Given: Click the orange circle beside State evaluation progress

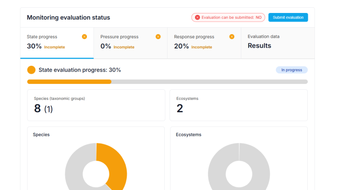Looking at the screenshot, I should (31, 70).
